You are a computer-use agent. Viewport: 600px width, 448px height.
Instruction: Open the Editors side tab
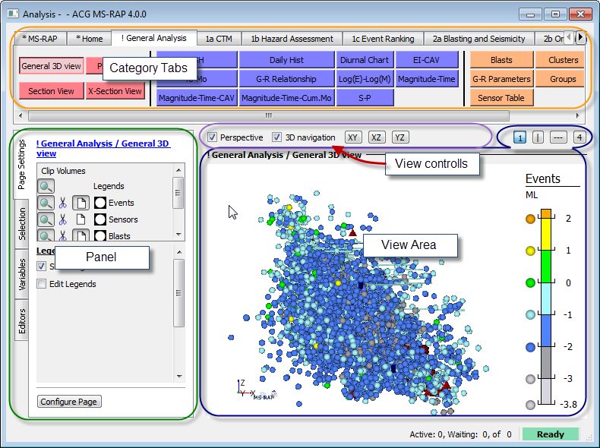22,320
